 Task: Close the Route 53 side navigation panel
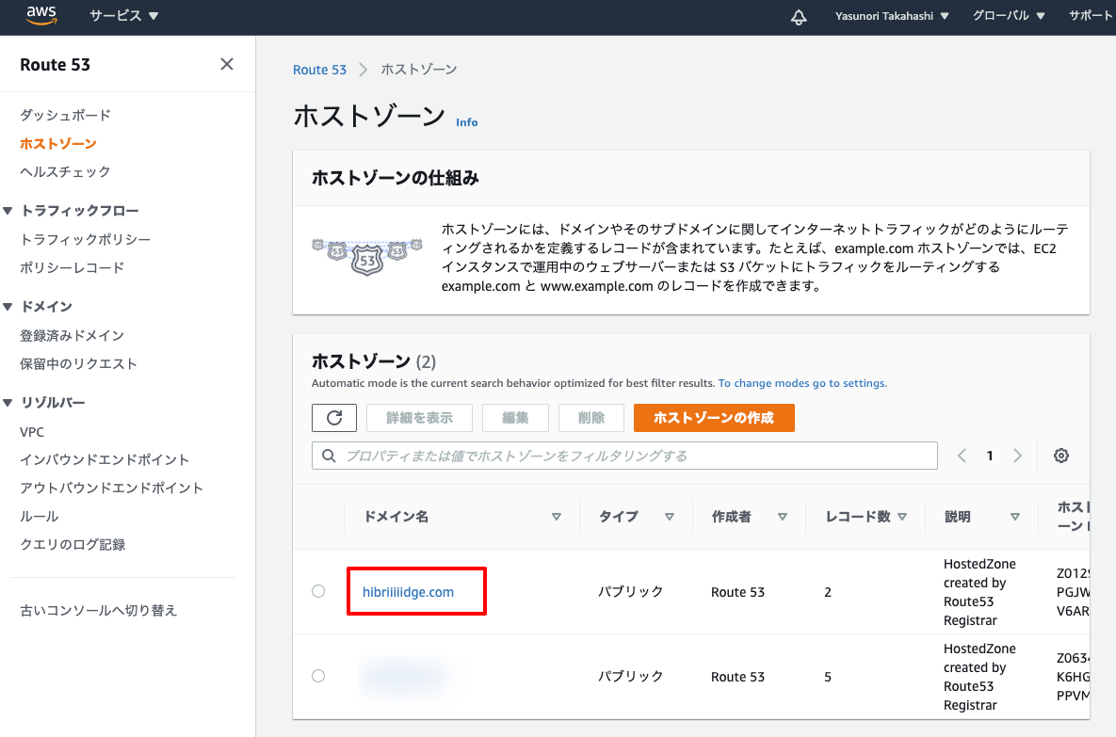[226, 63]
